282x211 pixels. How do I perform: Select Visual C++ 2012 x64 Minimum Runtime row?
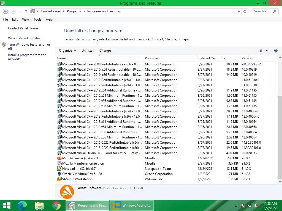point(165,95)
